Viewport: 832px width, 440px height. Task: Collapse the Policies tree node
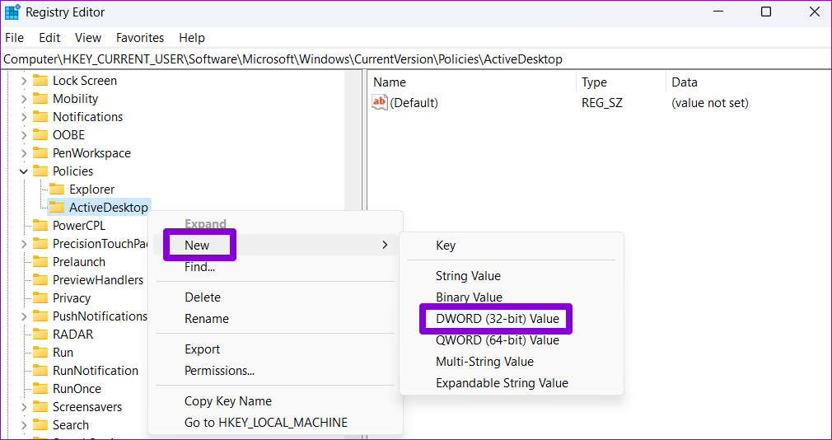click(23, 171)
